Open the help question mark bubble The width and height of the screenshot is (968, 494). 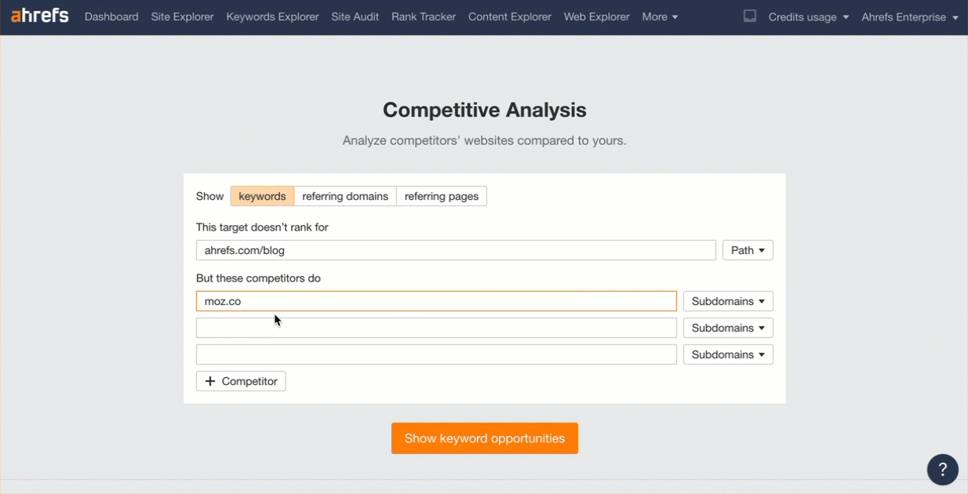[942, 469]
